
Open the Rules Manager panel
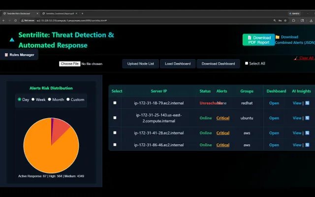(19, 55)
